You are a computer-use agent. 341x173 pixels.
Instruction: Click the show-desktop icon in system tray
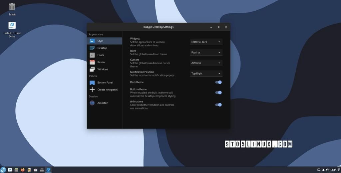[x=319, y=170]
